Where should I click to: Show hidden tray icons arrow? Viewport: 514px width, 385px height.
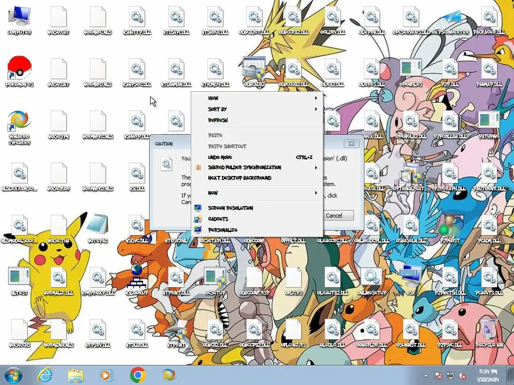[x=426, y=375]
